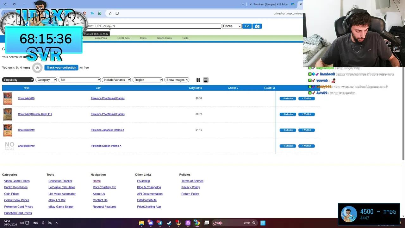The image size is (405, 228).
Task: Open thumbnail of Japanese Inferno X Charcadet
Action: pos(8,130)
